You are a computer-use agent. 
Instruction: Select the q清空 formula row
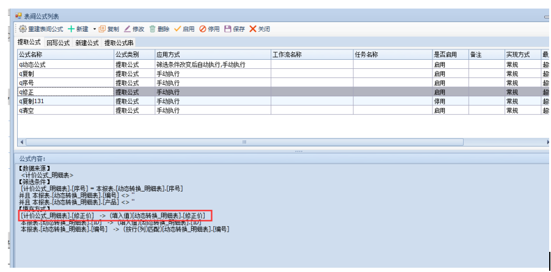tap(65, 110)
